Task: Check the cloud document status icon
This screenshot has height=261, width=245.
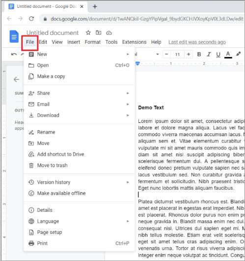Action: (x=109, y=33)
